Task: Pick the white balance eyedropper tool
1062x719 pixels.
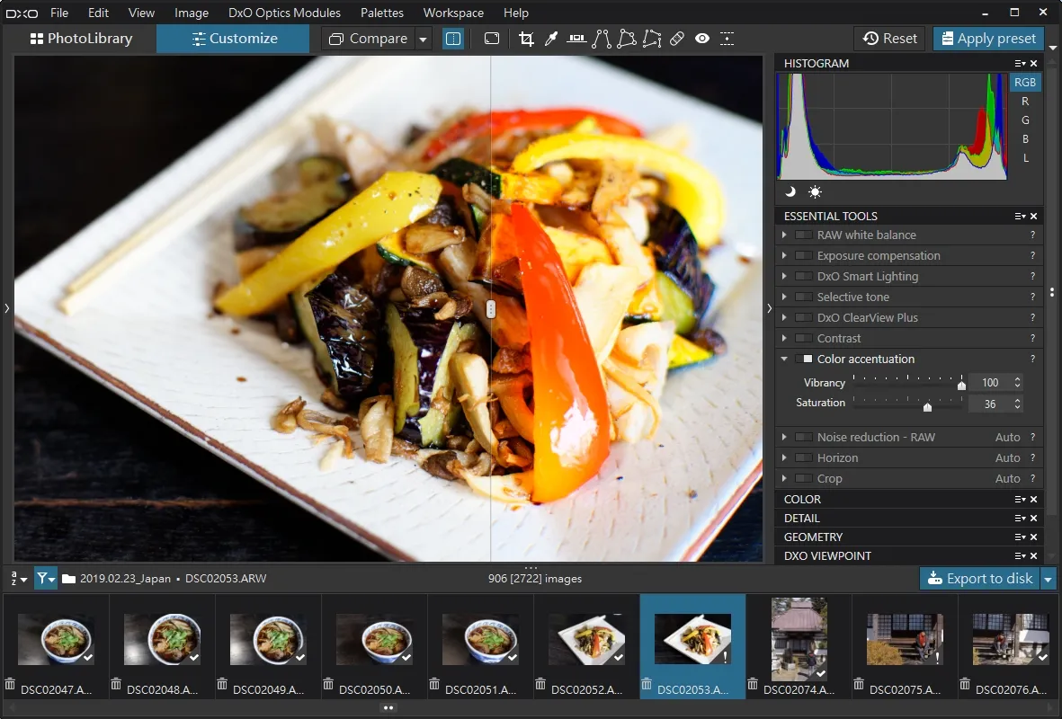Action: click(551, 39)
